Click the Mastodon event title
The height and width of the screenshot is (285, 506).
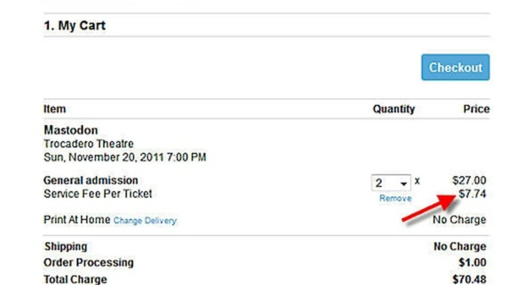[x=71, y=130]
